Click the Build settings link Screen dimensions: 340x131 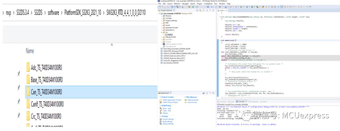(167, 122)
